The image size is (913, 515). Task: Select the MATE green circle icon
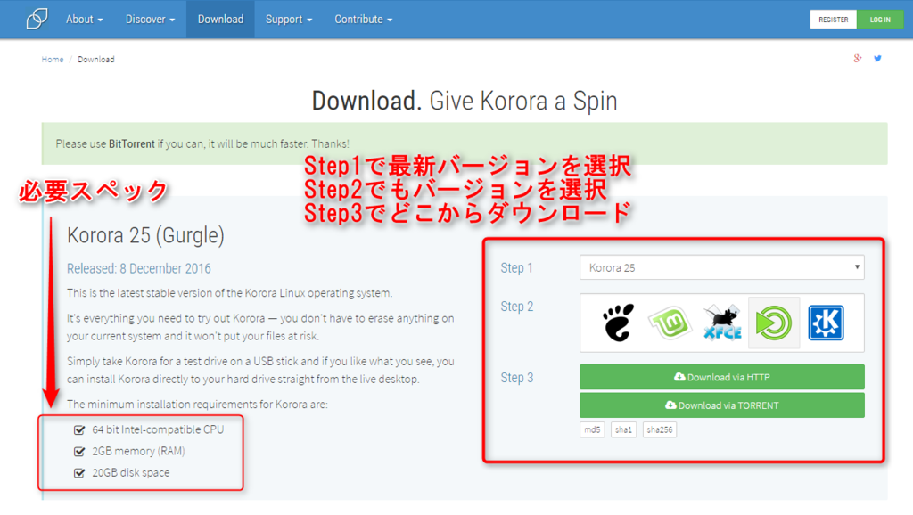tap(773, 323)
